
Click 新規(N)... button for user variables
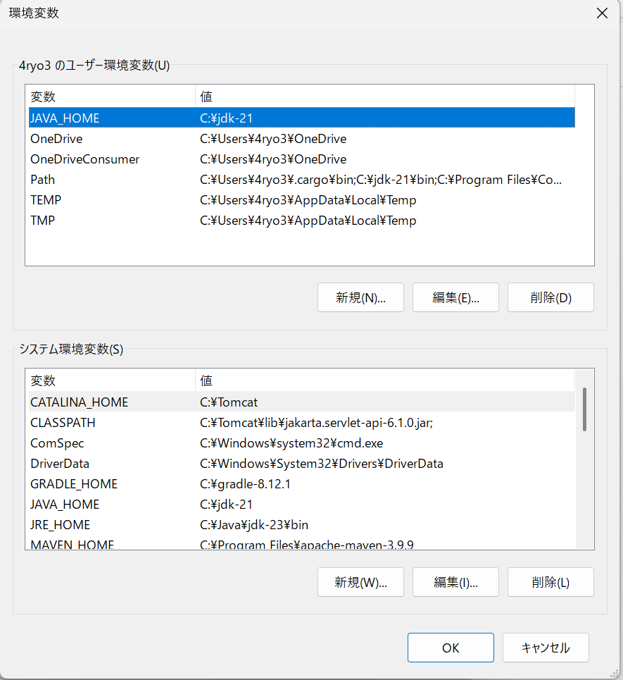(360, 297)
